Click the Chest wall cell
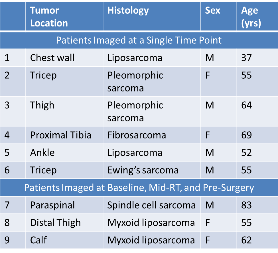Viewport: 278px width, 253px height. (x=52, y=58)
